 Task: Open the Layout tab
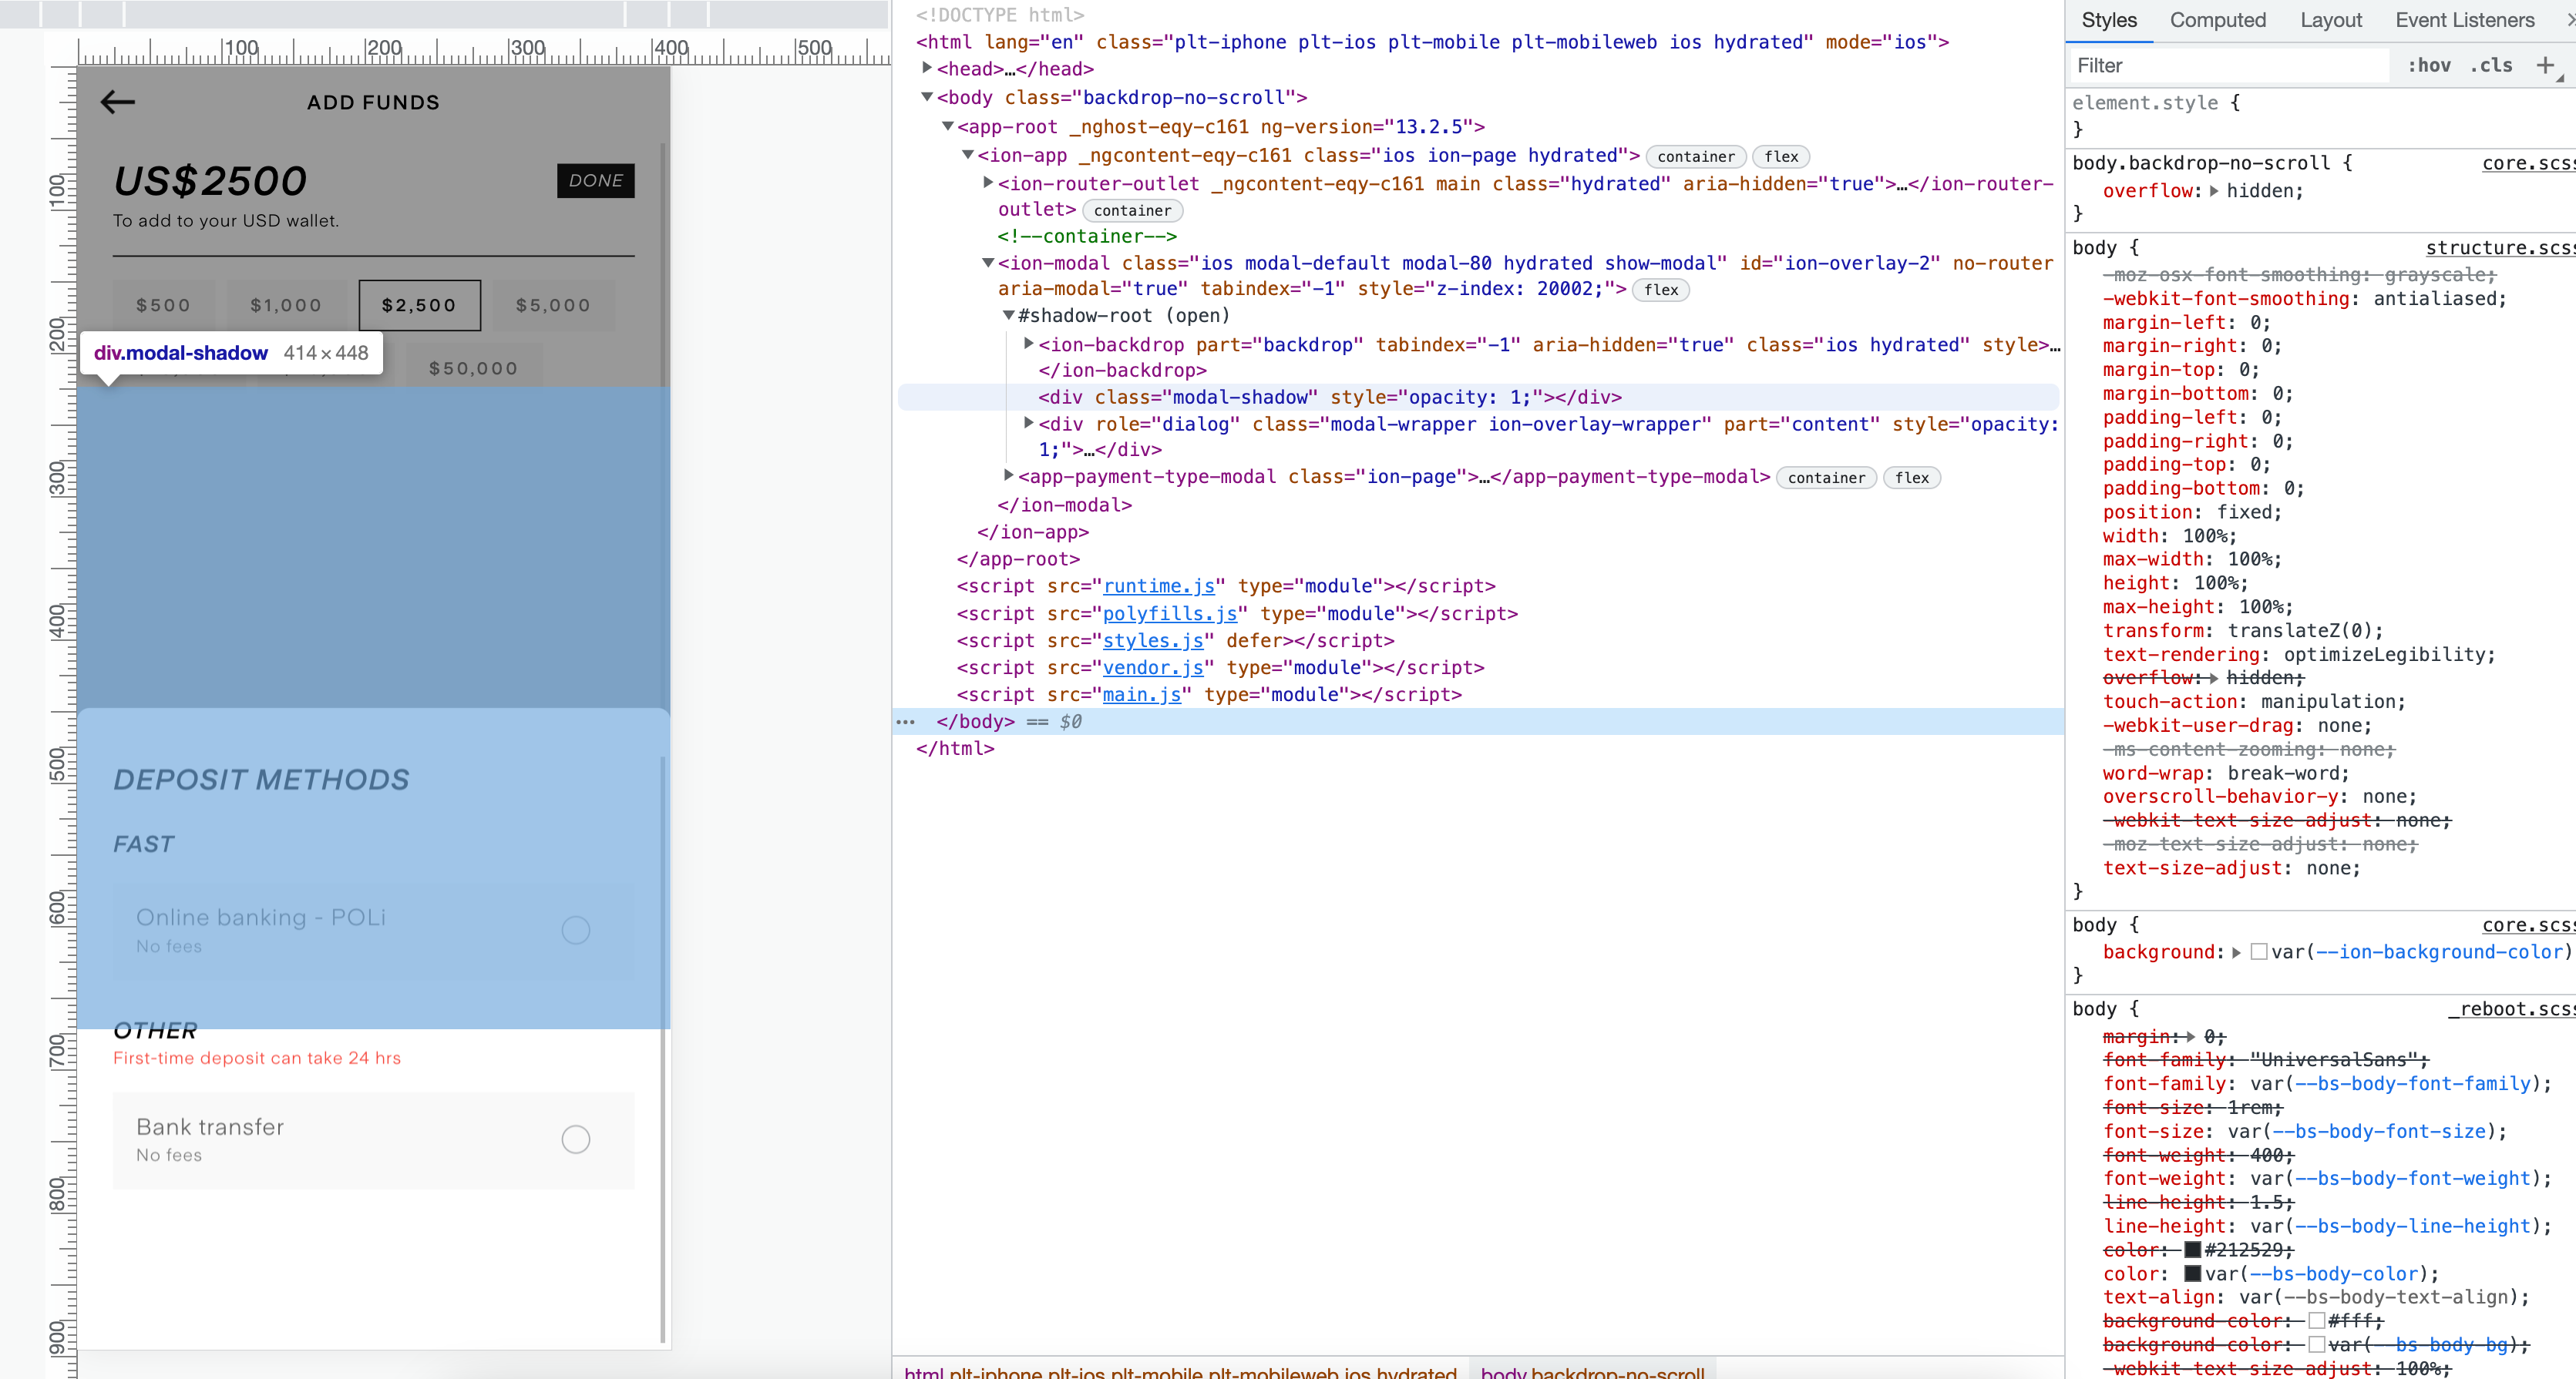tap(2331, 20)
